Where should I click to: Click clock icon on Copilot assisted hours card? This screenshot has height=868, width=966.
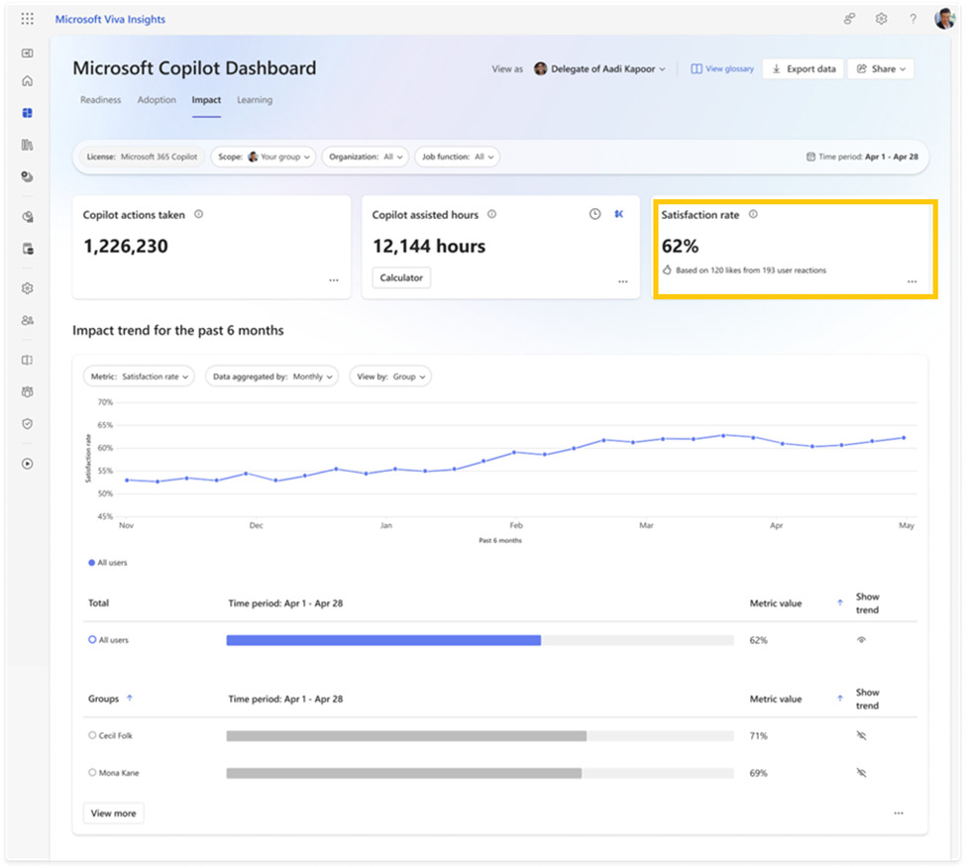(x=594, y=214)
